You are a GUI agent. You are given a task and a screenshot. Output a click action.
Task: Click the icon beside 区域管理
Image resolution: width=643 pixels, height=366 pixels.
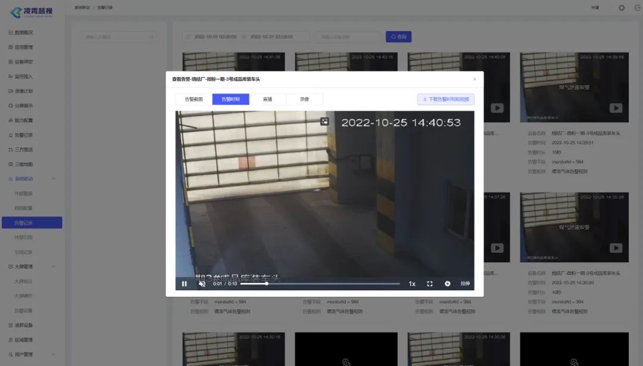click(x=11, y=340)
